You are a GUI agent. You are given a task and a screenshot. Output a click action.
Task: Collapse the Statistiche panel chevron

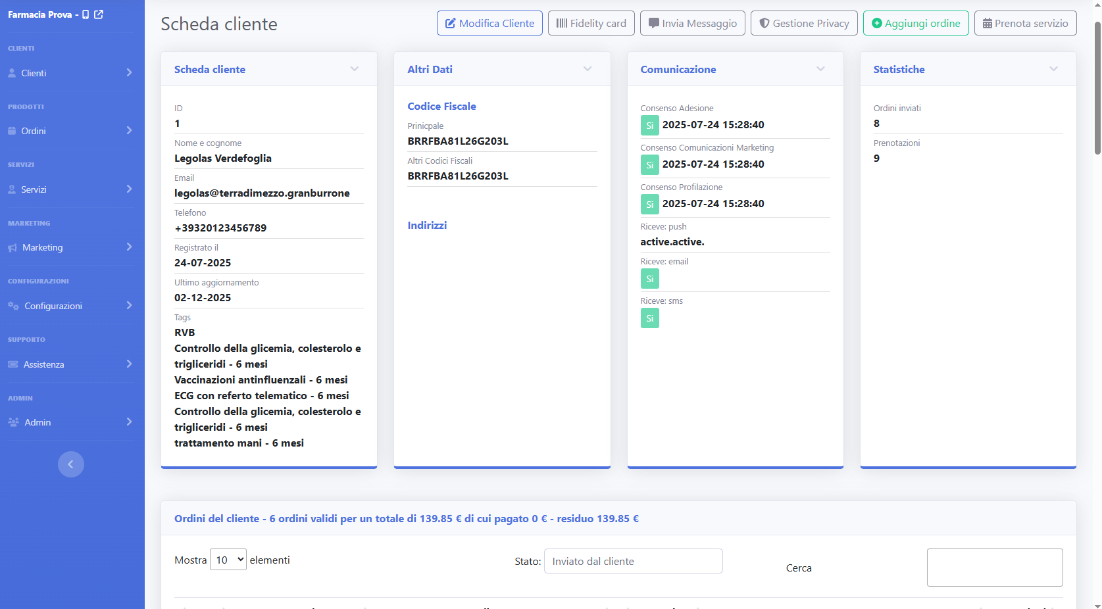point(1053,69)
